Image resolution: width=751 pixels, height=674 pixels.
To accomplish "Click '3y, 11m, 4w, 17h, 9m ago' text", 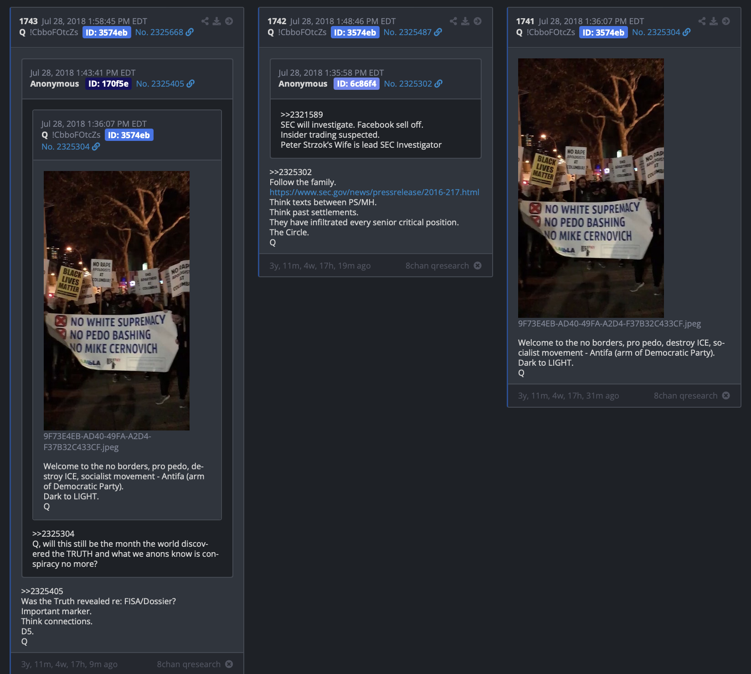I will [x=69, y=664].
